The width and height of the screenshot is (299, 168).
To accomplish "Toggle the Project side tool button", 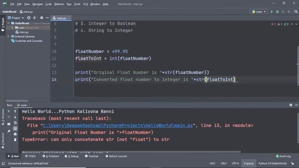I will point(3,25).
